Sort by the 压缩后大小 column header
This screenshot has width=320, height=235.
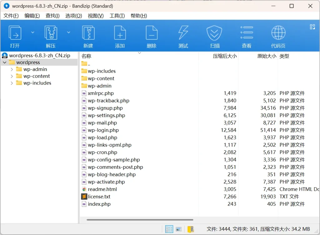coord(225,56)
